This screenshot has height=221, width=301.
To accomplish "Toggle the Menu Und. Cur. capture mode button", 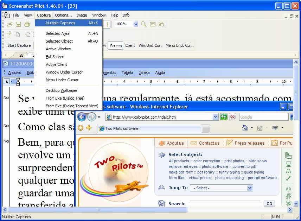I will click(x=179, y=45).
